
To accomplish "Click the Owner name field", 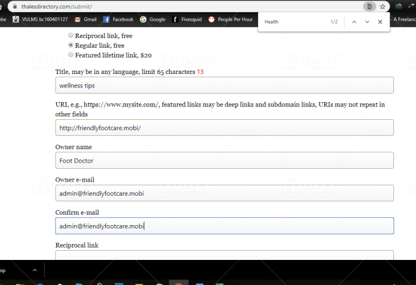I will (224, 160).
